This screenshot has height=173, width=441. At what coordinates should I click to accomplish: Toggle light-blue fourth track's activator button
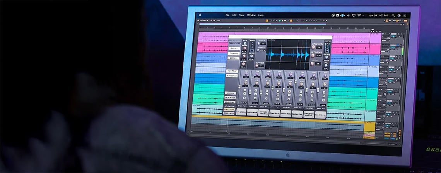click(x=392, y=67)
